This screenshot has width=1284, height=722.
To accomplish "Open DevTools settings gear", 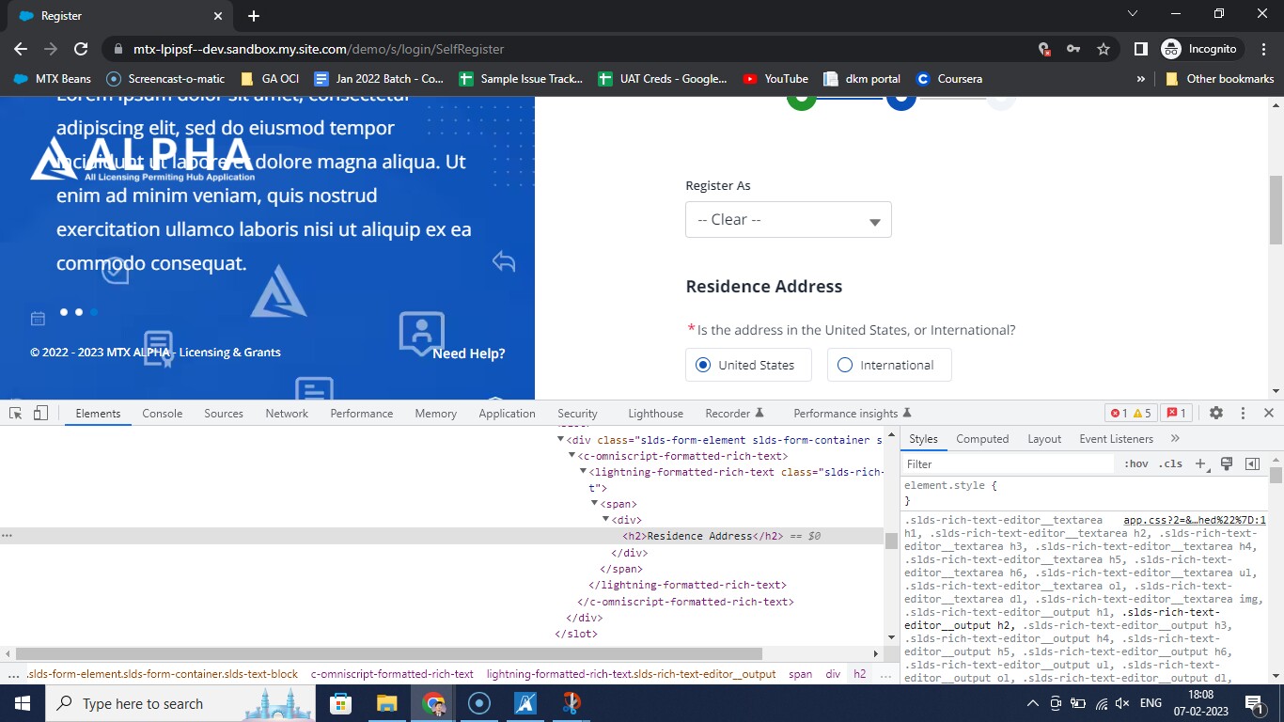I will click(x=1215, y=414).
